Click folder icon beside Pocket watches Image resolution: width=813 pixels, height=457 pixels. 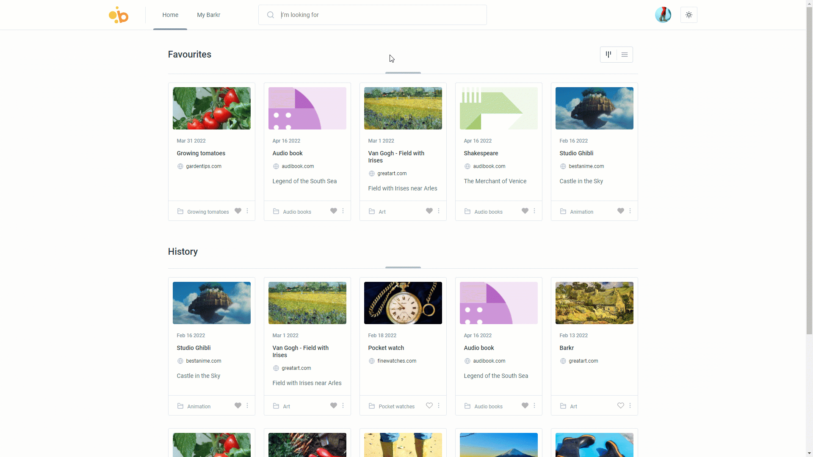pyautogui.click(x=372, y=406)
